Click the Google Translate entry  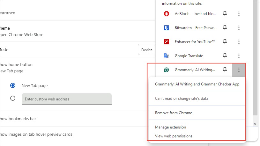189,56
